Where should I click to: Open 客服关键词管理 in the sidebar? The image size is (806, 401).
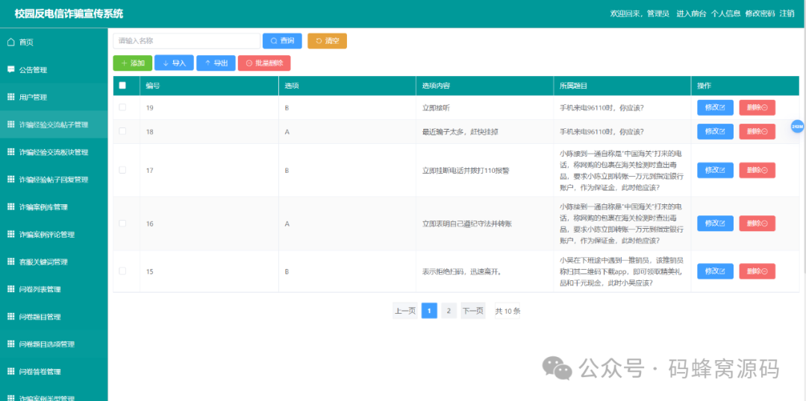click(54, 262)
